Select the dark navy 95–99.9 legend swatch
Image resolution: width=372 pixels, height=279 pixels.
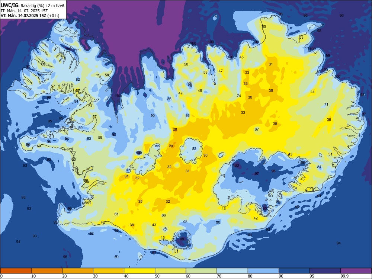325,271
